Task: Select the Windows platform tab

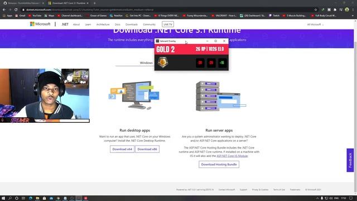Action: pyautogui.click(x=146, y=63)
